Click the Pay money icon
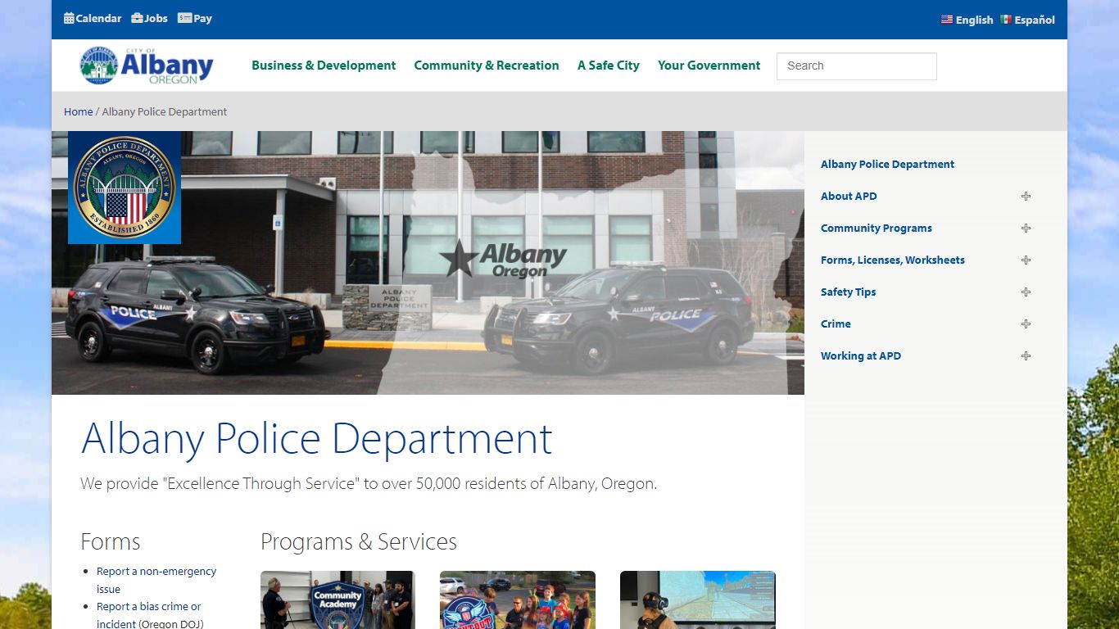The image size is (1119, 629). 184,18
